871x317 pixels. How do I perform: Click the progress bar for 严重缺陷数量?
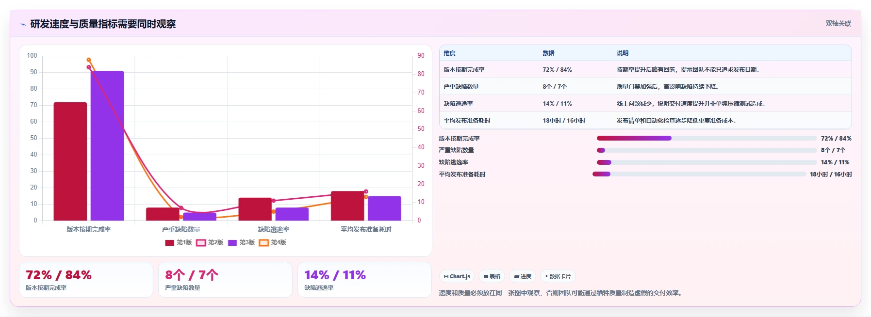707,150
